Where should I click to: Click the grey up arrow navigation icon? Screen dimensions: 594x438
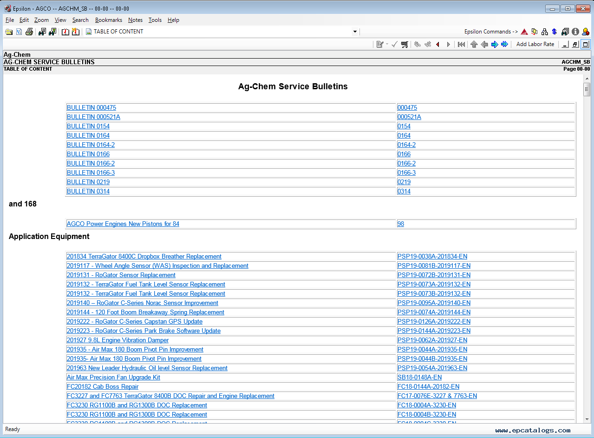tap(474, 44)
